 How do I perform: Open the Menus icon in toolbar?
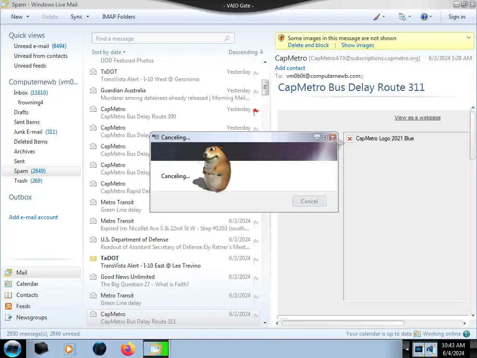pos(402,17)
